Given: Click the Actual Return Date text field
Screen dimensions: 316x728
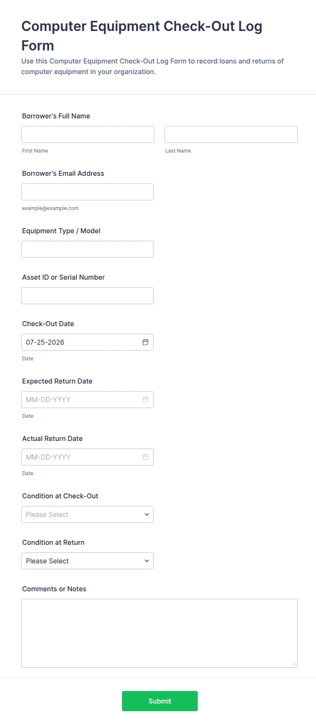Looking at the screenshot, I should click(82, 457).
